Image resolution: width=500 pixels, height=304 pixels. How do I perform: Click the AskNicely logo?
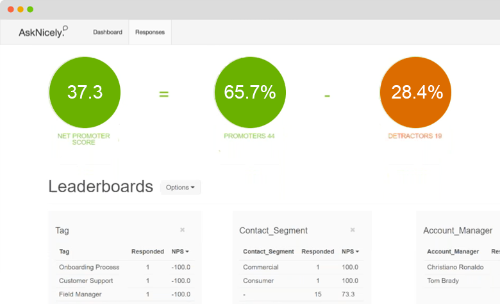pyautogui.click(x=43, y=32)
